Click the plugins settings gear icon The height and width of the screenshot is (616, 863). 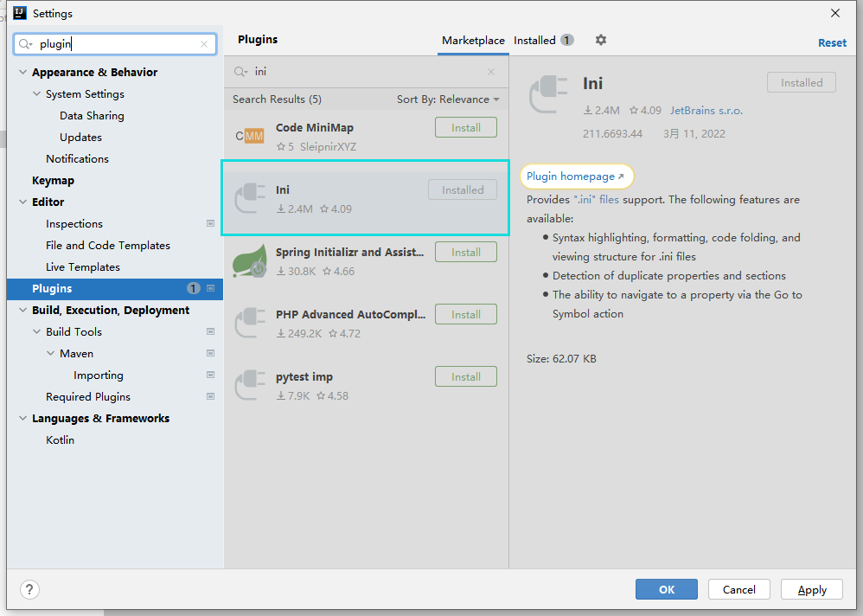600,40
